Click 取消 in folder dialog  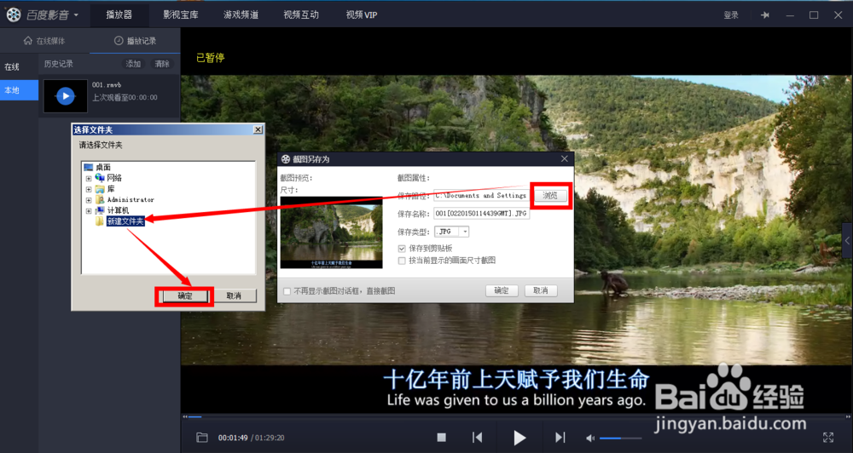(x=234, y=296)
